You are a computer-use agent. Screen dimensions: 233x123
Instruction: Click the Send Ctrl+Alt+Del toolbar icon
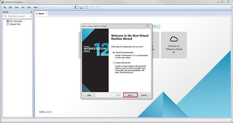[53, 7]
